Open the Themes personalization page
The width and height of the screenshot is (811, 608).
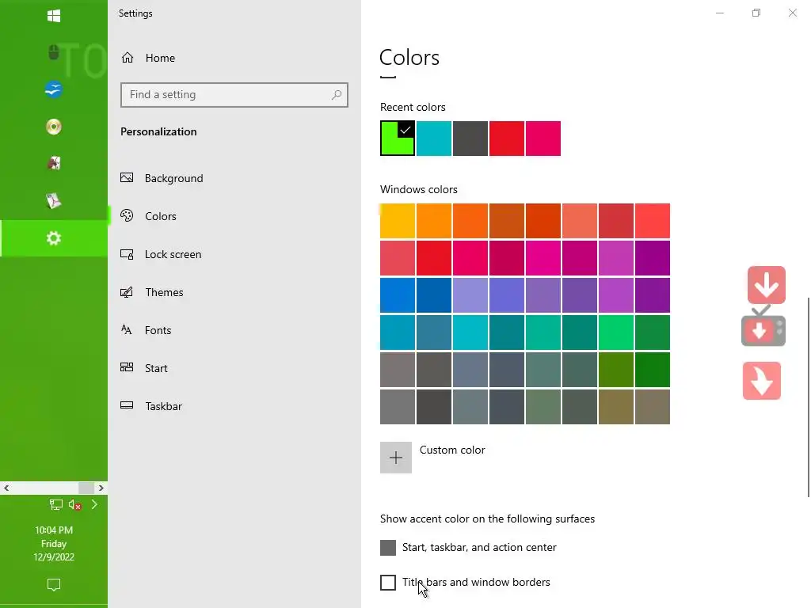click(164, 292)
